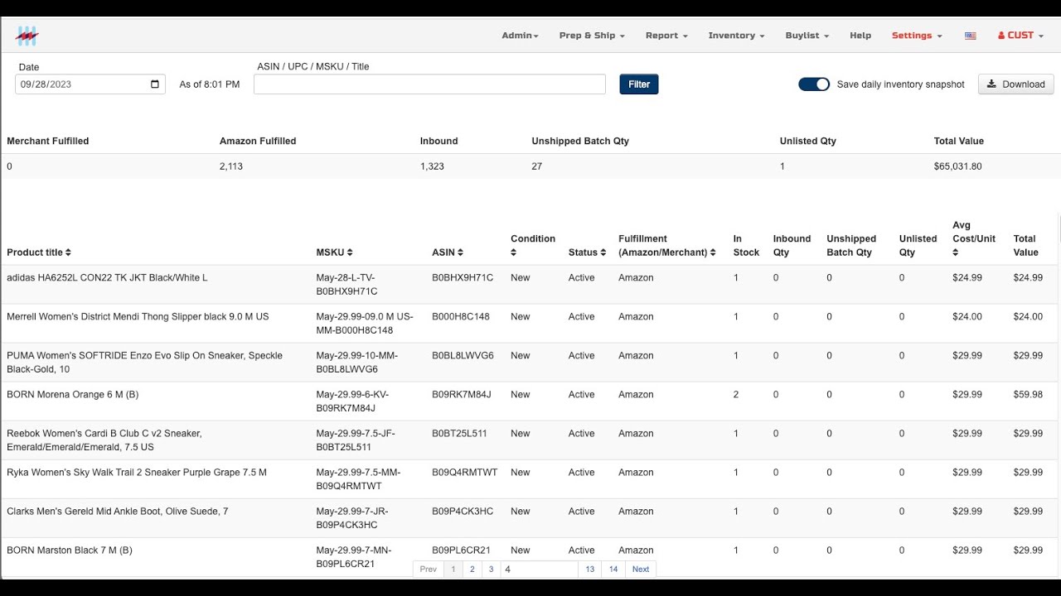Click the Inbound value 1,323
1061x596 pixels.
click(432, 166)
